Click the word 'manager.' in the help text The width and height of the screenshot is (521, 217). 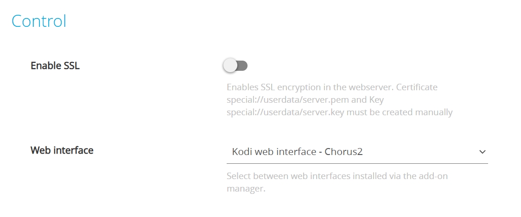click(246, 189)
